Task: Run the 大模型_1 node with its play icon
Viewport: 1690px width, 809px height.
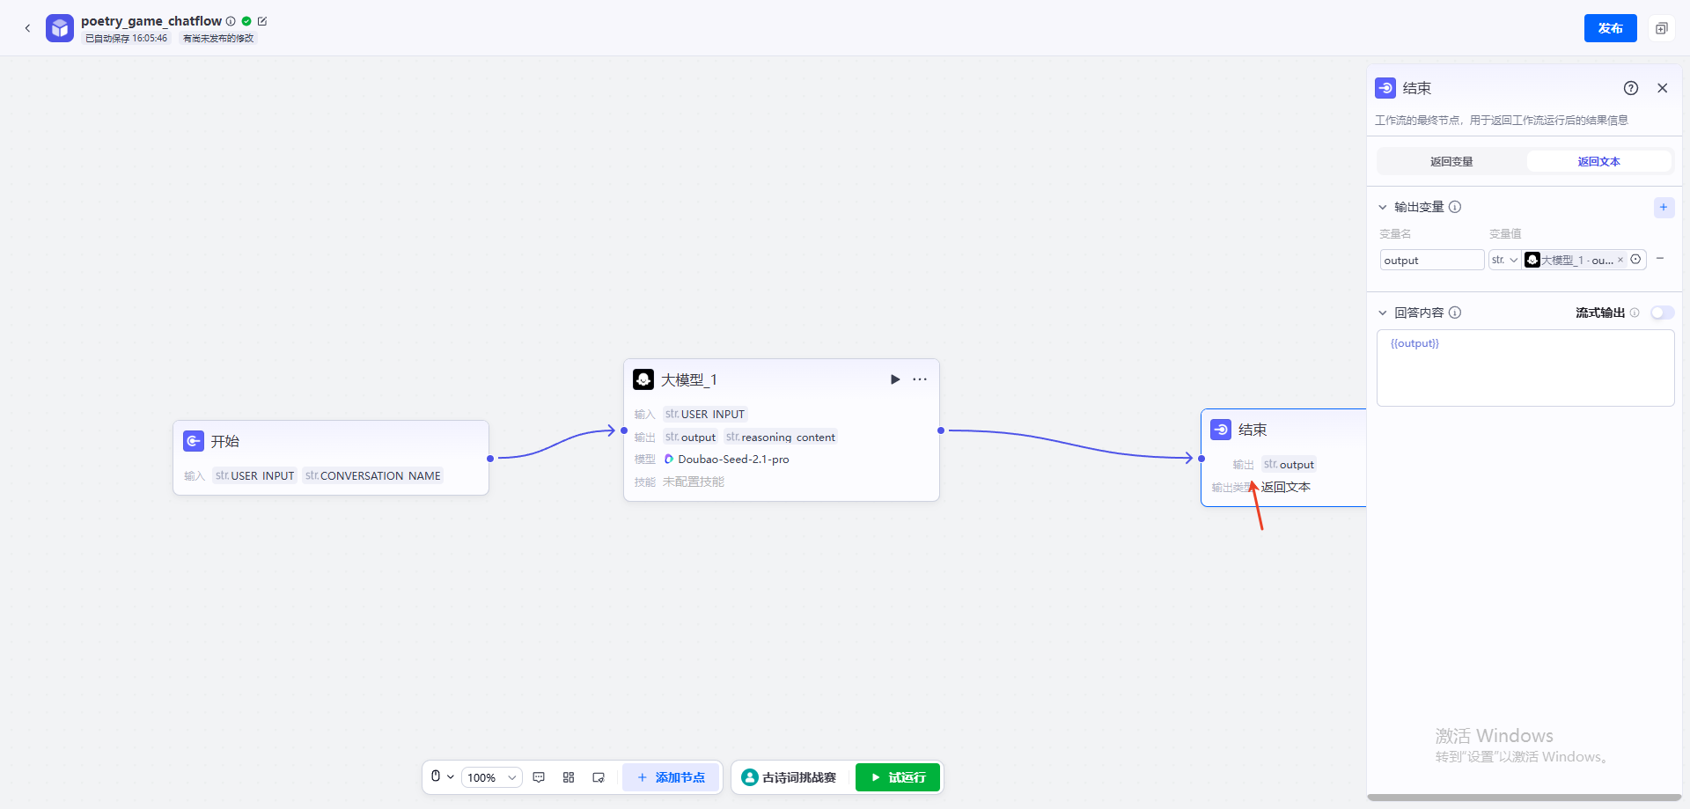Action: [x=895, y=379]
